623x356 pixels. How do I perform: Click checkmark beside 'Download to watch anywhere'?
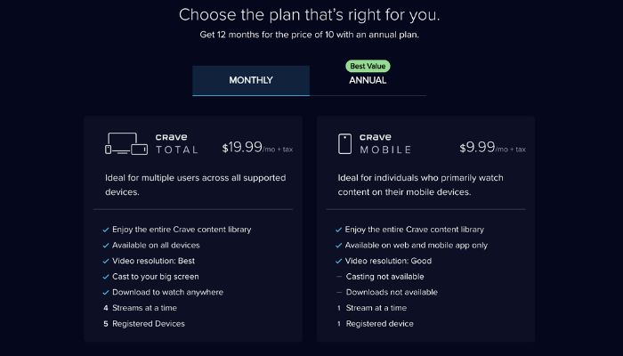pyautogui.click(x=106, y=293)
